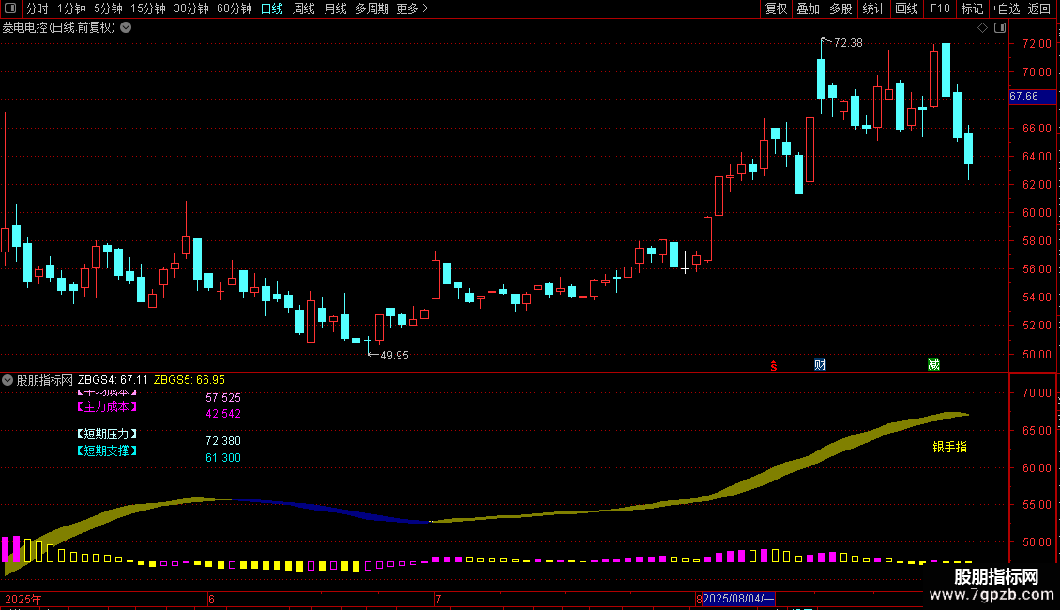Switch to 周线 weekly chart

[304, 8]
